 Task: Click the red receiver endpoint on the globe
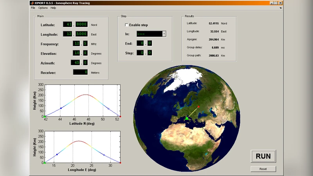tap(198, 106)
